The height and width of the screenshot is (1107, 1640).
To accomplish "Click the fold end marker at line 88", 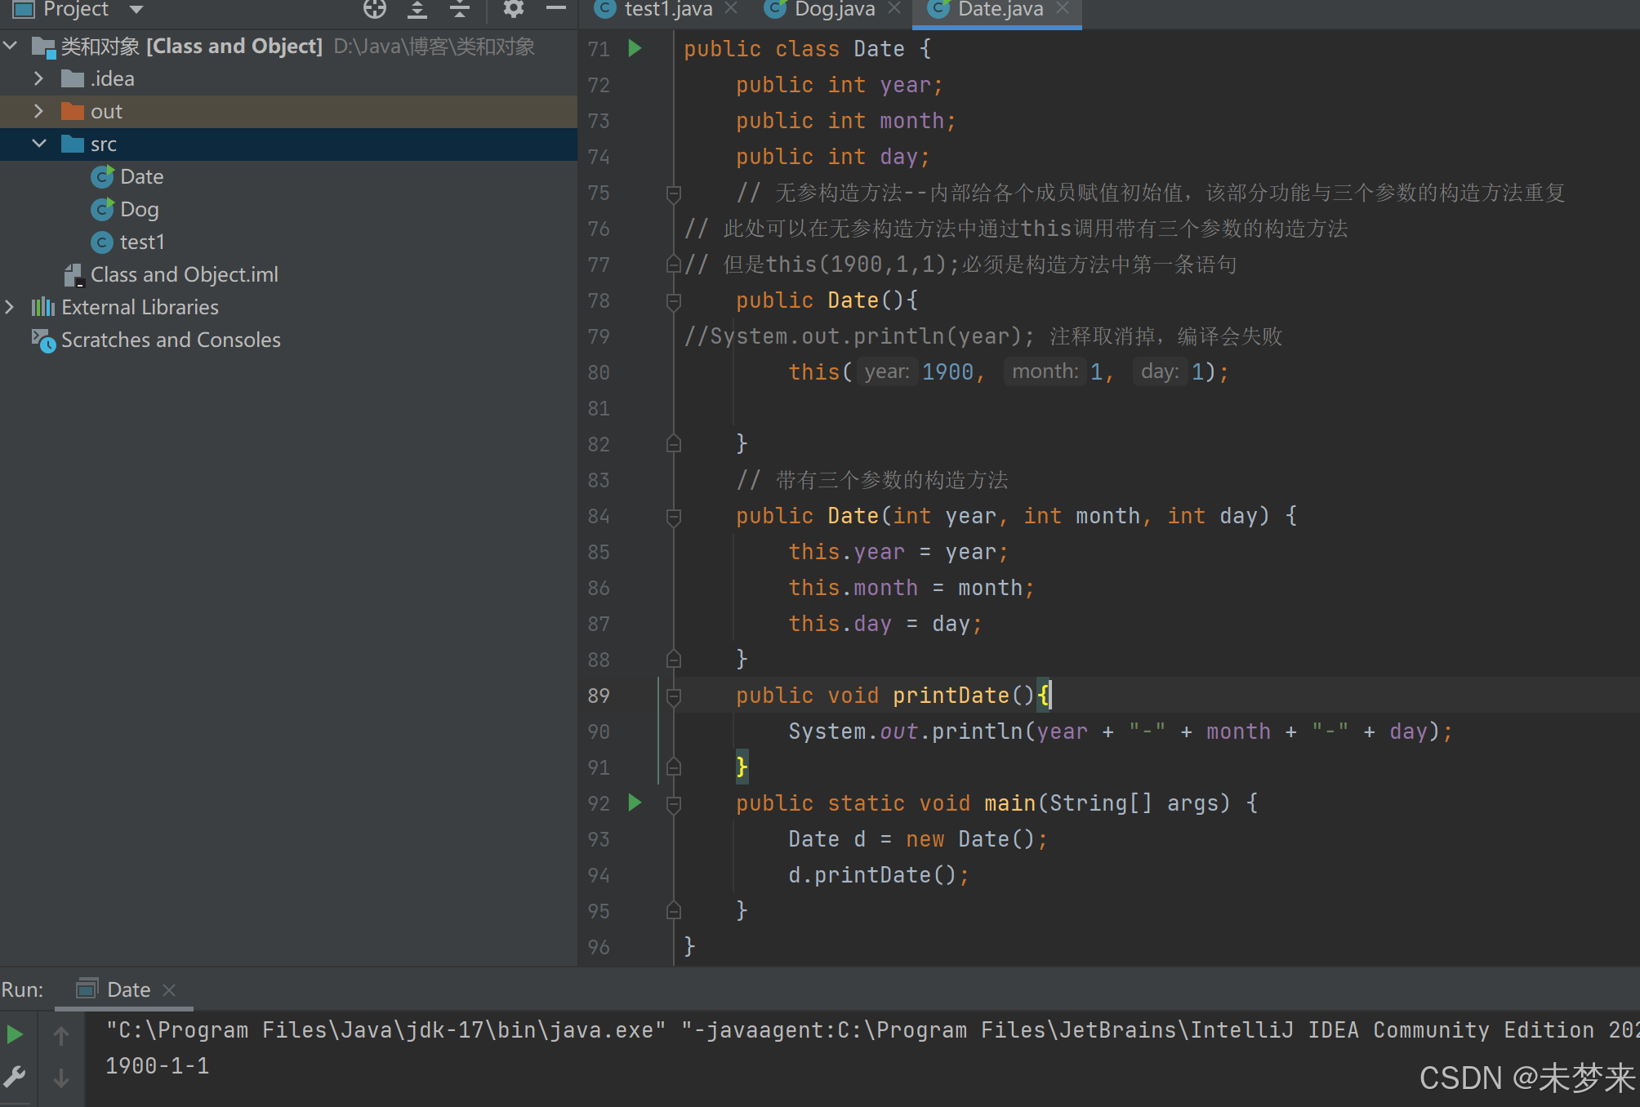I will (x=674, y=659).
